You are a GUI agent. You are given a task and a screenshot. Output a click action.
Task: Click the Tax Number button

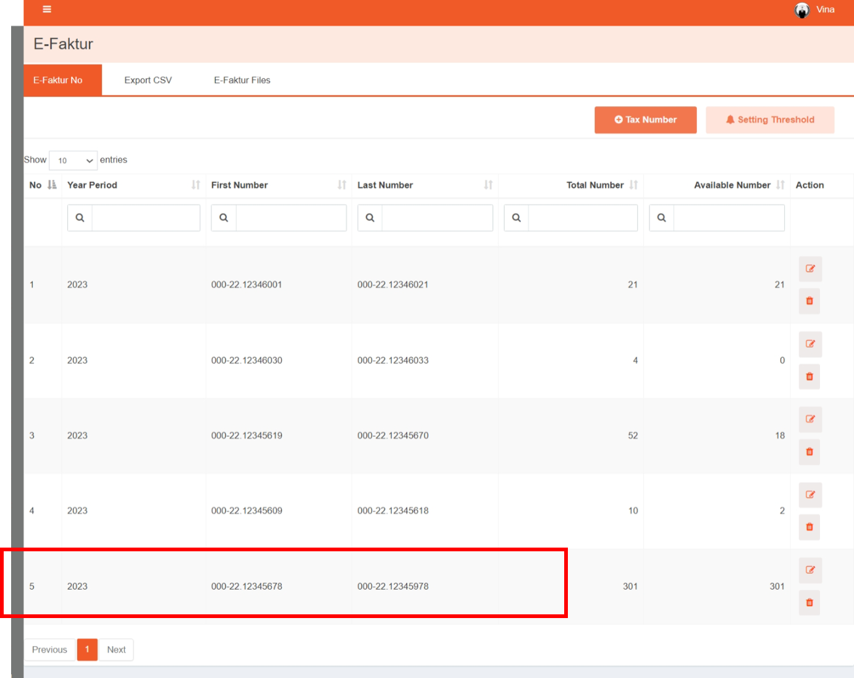tap(645, 120)
